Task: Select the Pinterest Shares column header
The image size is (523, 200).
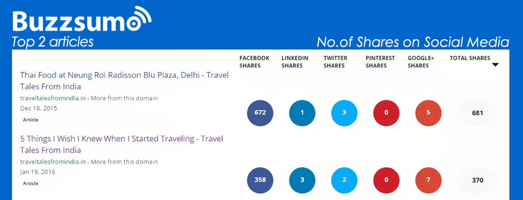Action: (380, 62)
